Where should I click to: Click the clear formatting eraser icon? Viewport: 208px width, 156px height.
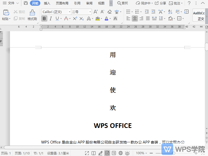pos(110,12)
